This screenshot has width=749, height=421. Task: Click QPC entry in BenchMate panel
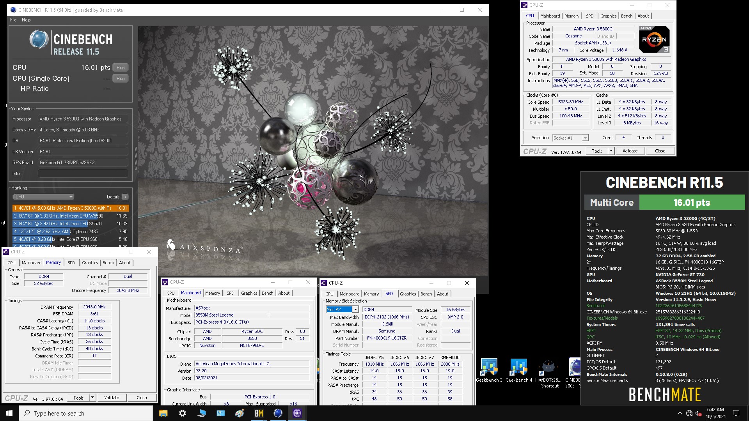pyautogui.click(x=591, y=337)
